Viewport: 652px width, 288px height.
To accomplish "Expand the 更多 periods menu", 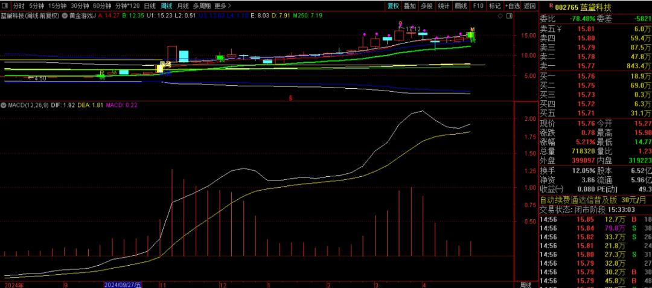I will [x=223, y=6].
